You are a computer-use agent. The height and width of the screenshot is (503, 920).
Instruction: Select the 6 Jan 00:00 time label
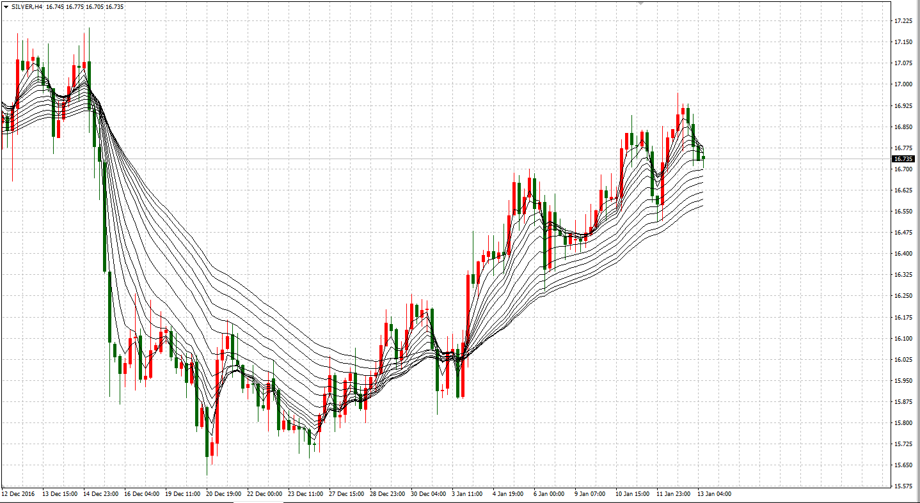pyautogui.click(x=548, y=494)
